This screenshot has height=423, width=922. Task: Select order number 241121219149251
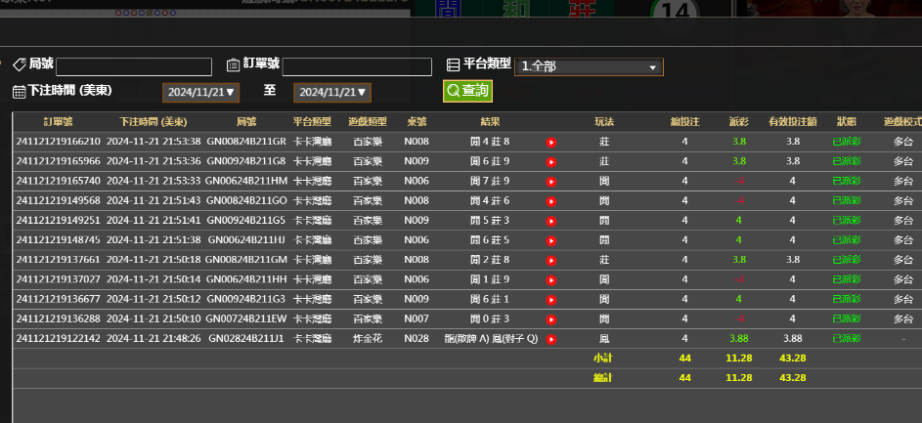pos(59,221)
